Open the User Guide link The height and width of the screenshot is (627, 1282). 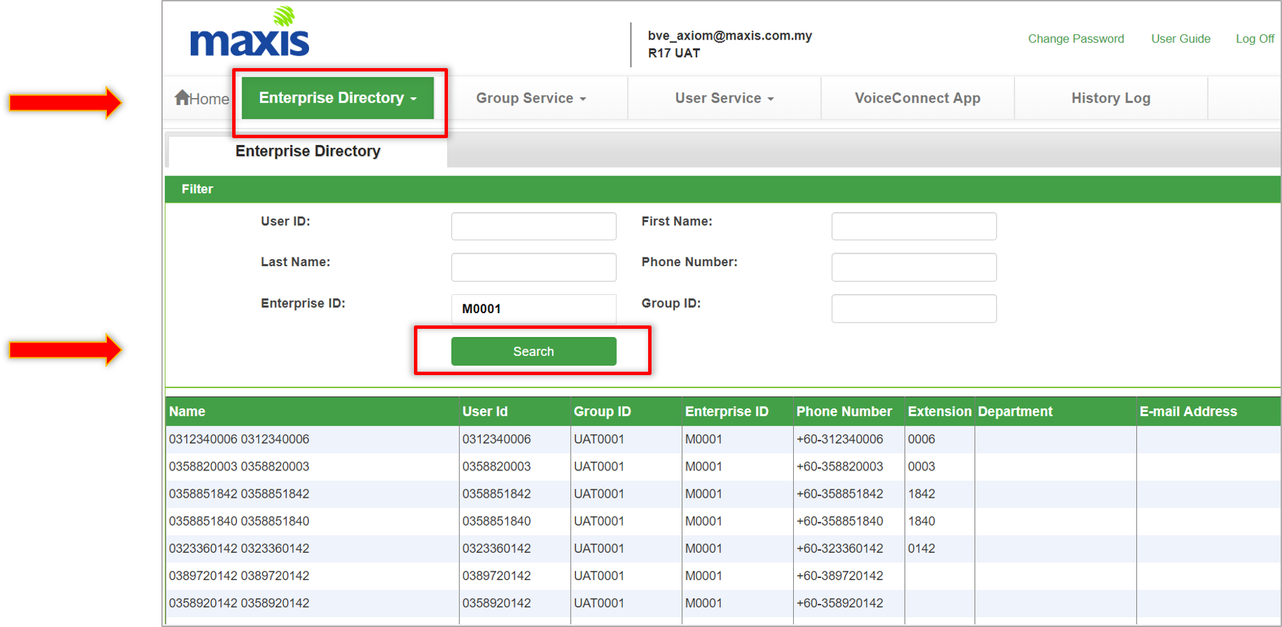pyautogui.click(x=1181, y=39)
